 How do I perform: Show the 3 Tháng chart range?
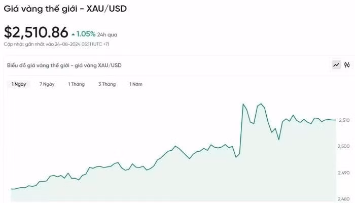click(107, 84)
